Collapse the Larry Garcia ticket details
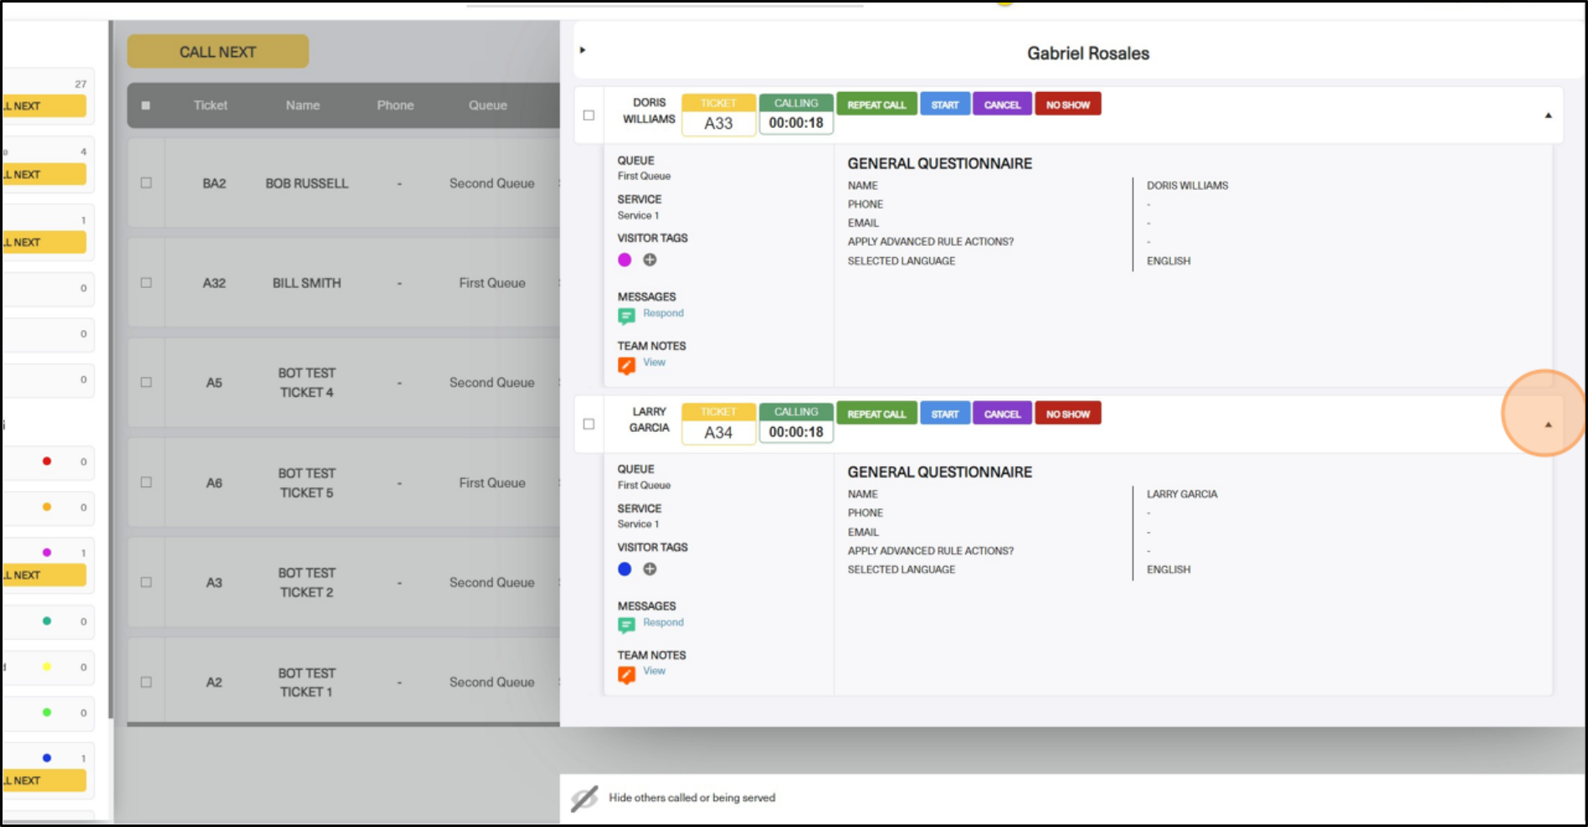This screenshot has width=1588, height=827. click(x=1548, y=424)
